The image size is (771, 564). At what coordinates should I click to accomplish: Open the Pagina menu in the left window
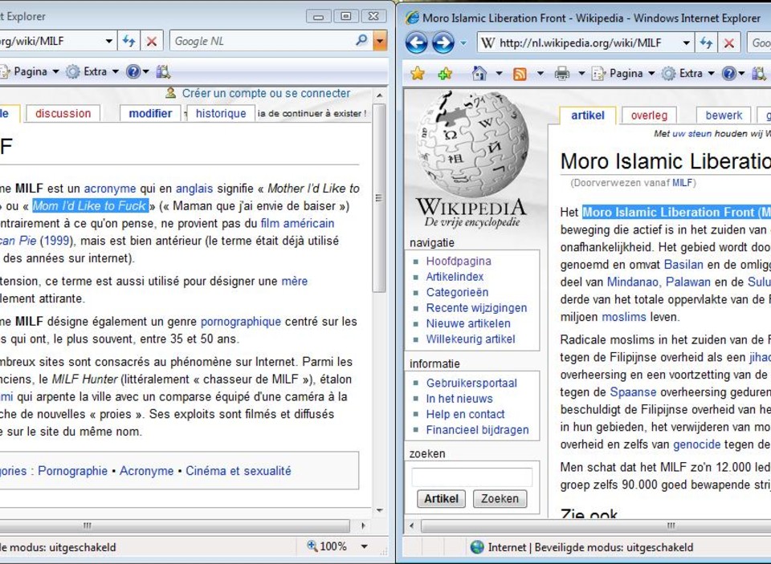click(x=29, y=71)
